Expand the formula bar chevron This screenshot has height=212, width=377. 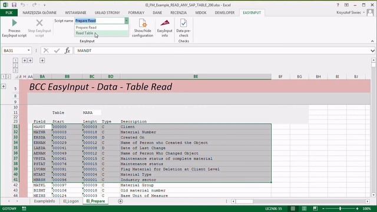(372, 51)
